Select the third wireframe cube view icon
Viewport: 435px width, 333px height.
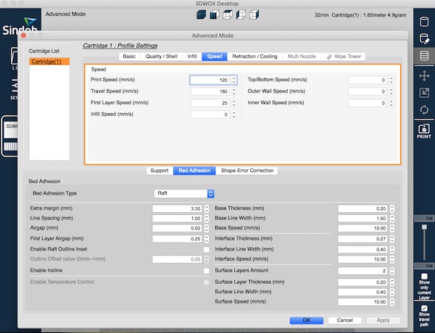coord(228,14)
